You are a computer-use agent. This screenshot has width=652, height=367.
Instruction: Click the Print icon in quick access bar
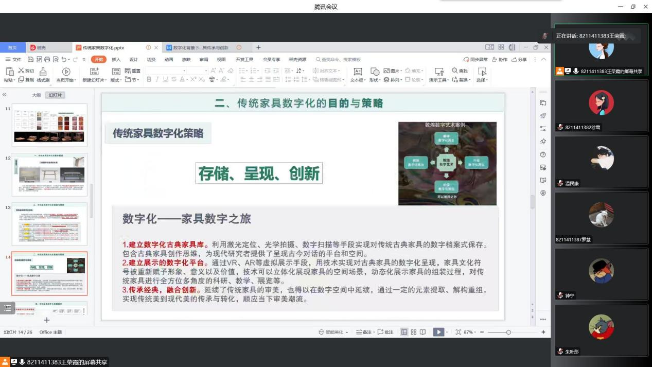pyautogui.click(x=47, y=60)
